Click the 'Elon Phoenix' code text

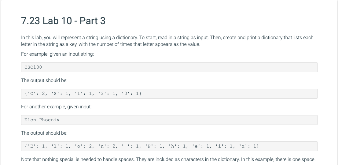pyautogui.click(x=42, y=120)
